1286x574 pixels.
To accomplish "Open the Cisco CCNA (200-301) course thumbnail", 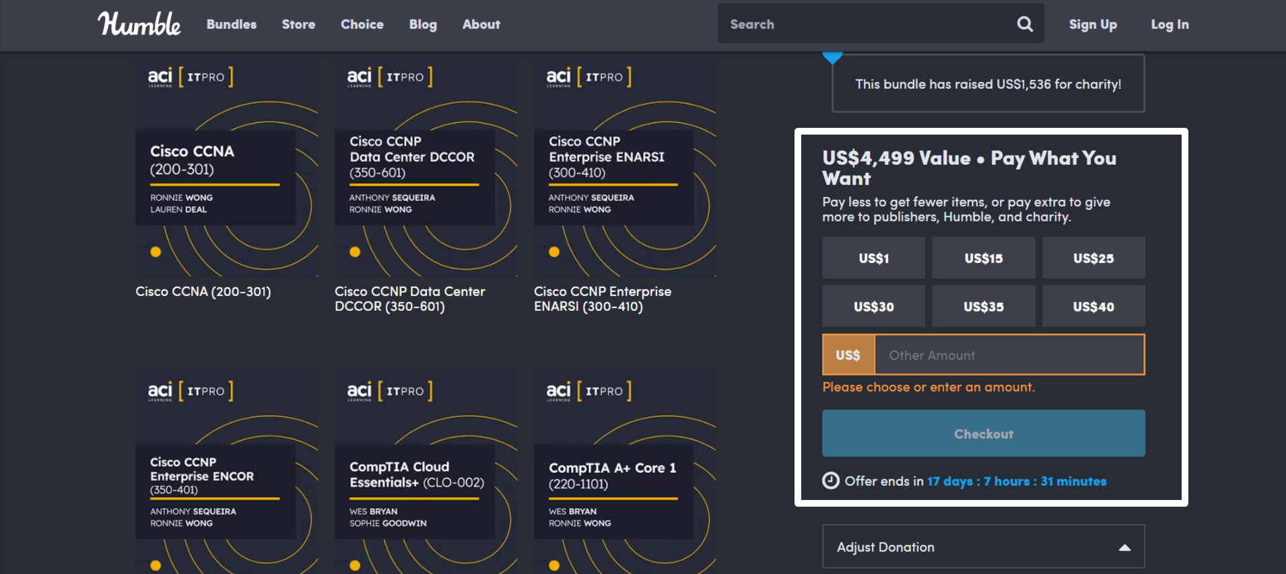I will coord(226,166).
